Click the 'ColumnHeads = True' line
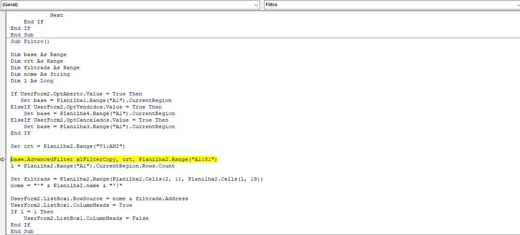 [x=71, y=205]
